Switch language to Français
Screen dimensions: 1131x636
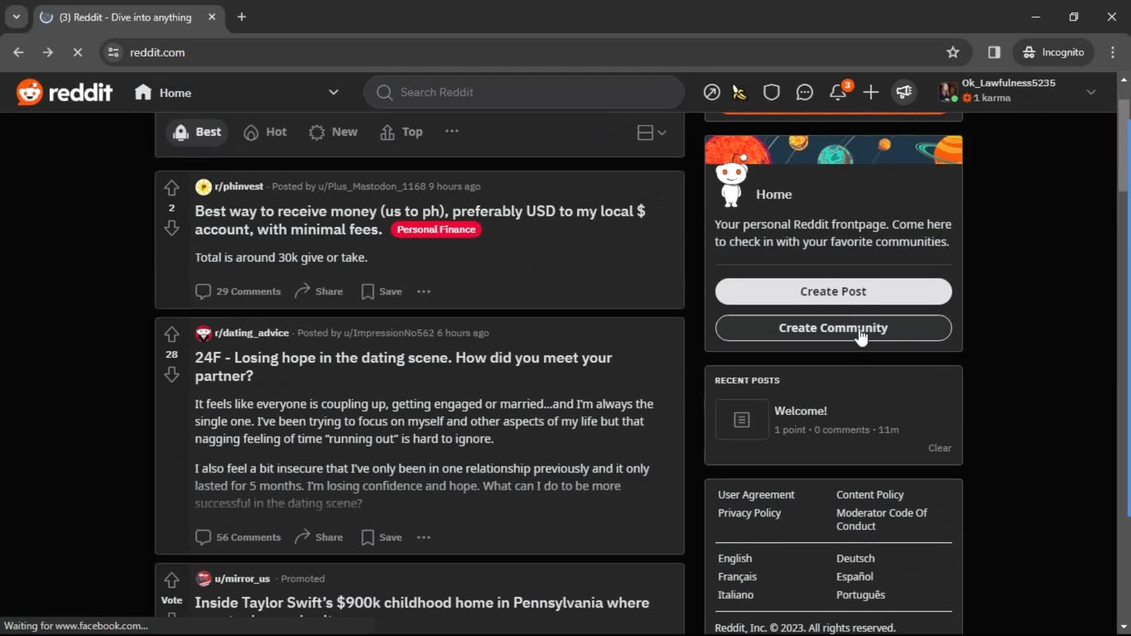coord(737,577)
